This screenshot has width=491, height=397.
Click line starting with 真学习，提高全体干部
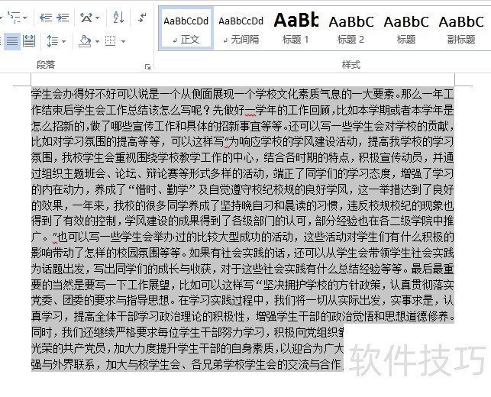click(242, 317)
